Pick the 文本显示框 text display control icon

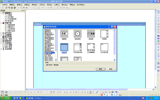pos(104,47)
